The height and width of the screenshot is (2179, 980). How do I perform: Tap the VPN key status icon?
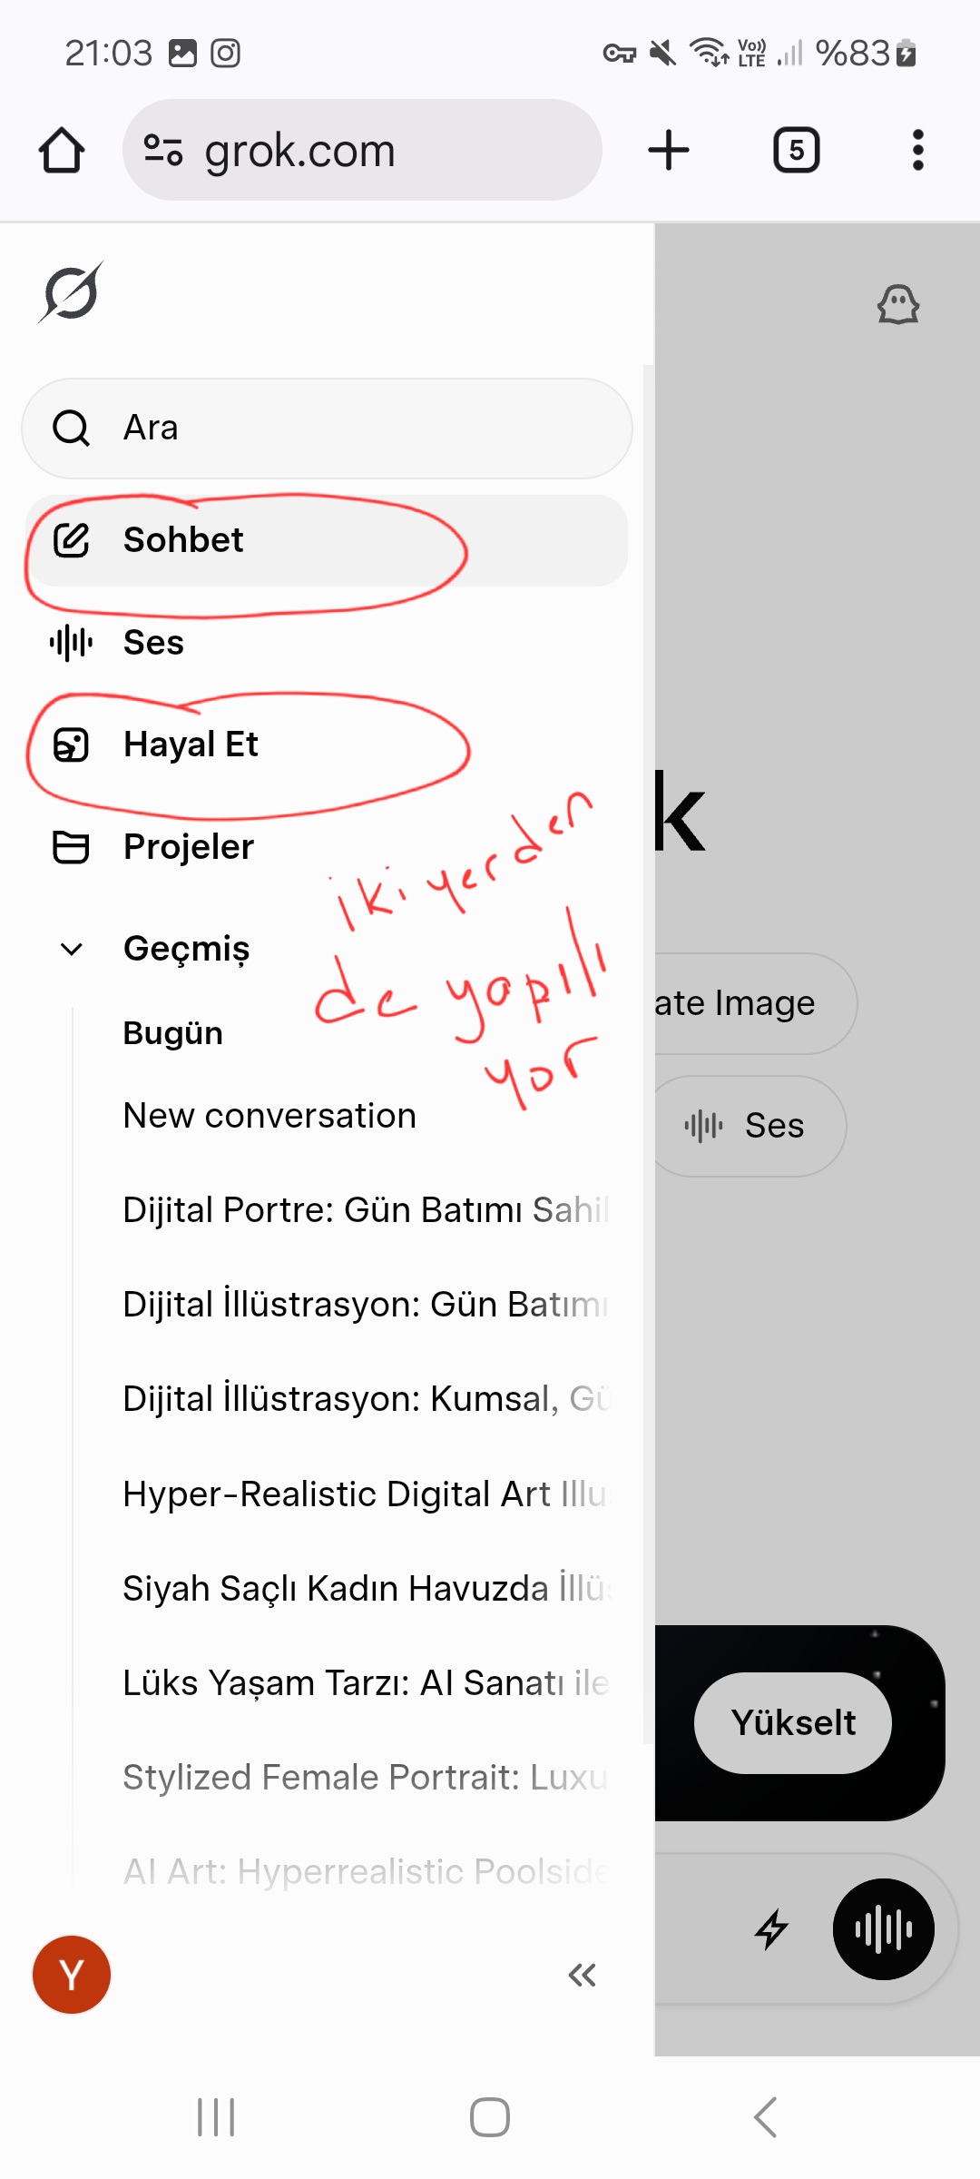620,54
